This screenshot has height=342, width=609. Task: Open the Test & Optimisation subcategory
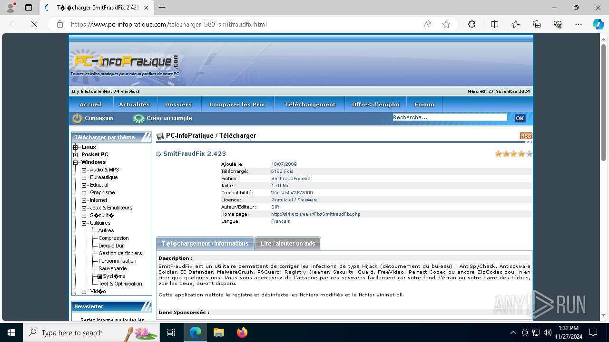click(x=120, y=284)
